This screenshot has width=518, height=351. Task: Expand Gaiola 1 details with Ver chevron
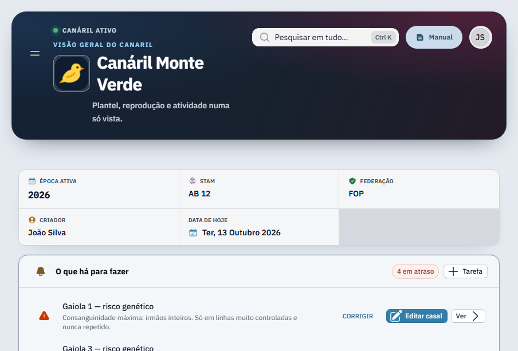468,316
